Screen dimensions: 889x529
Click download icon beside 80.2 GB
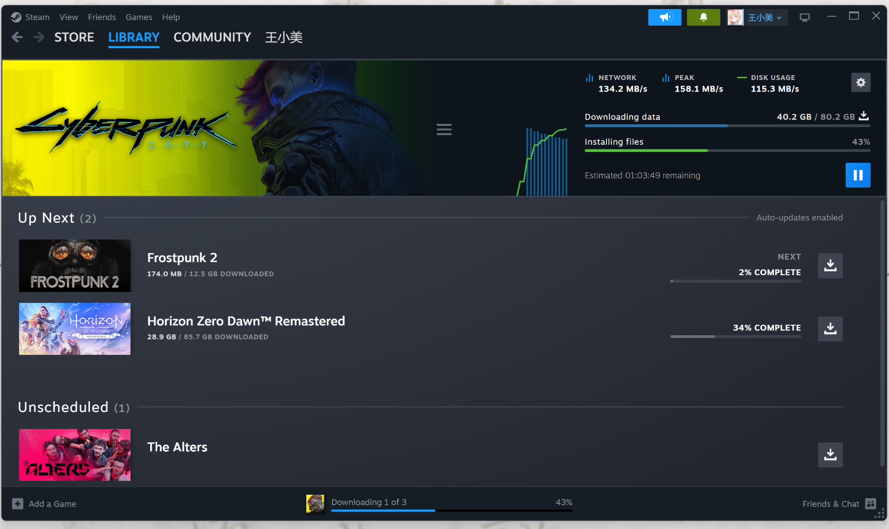click(864, 116)
